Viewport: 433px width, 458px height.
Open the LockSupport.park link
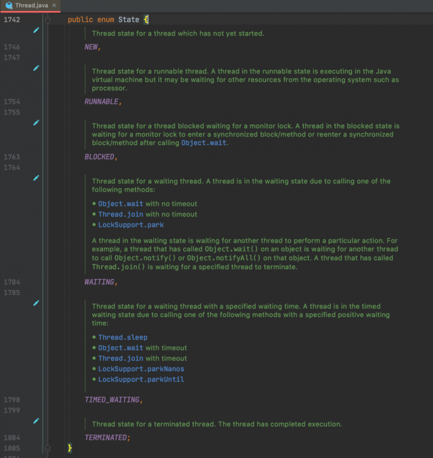[x=131, y=225]
